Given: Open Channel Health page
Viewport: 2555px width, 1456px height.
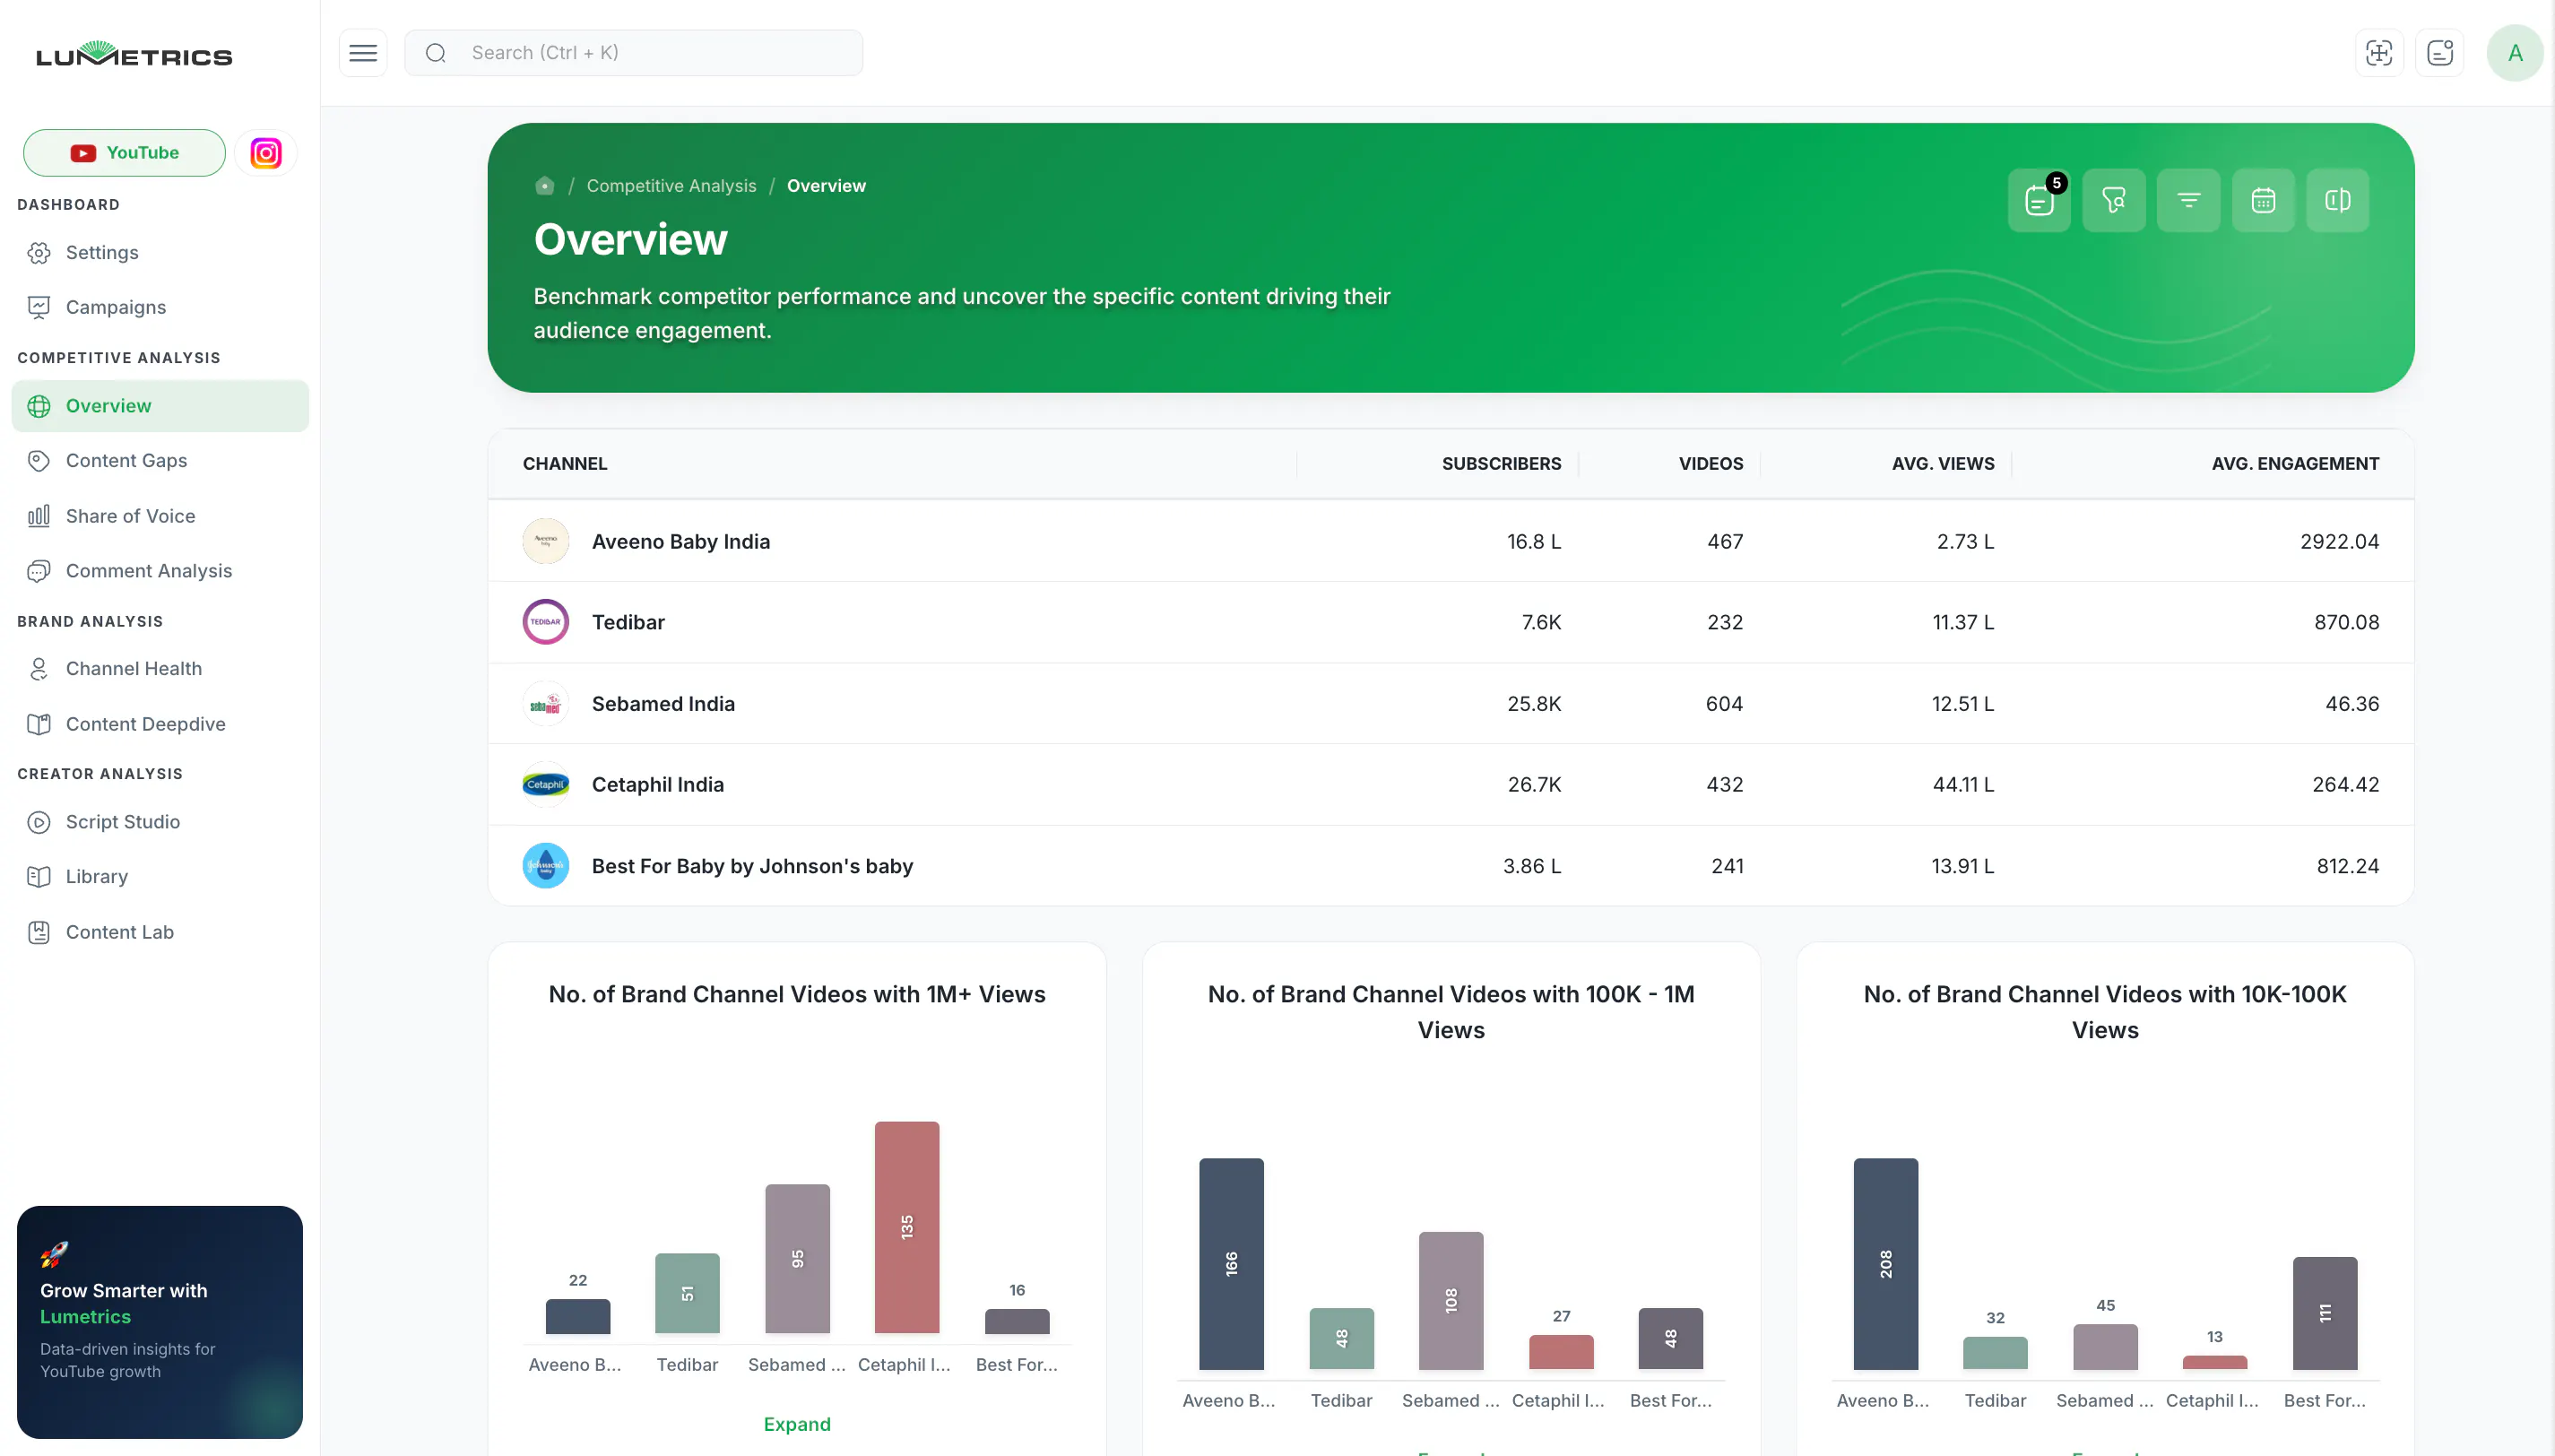Looking at the screenshot, I should pyautogui.click(x=160, y=669).
